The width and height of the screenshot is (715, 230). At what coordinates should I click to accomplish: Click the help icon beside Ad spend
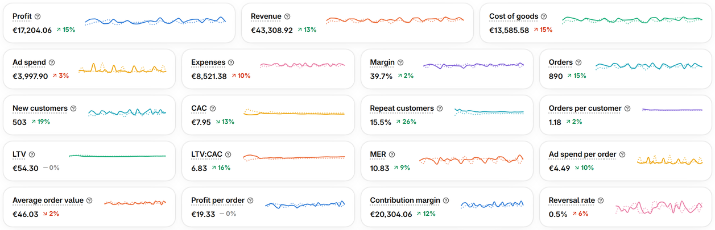point(52,62)
